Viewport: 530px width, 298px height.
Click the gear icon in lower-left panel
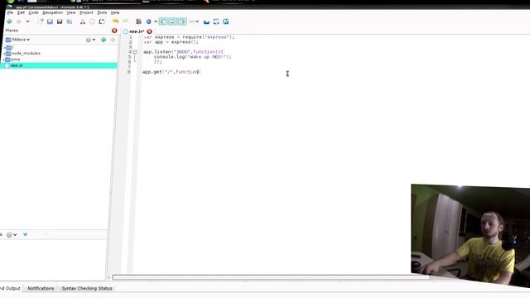click(9, 234)
